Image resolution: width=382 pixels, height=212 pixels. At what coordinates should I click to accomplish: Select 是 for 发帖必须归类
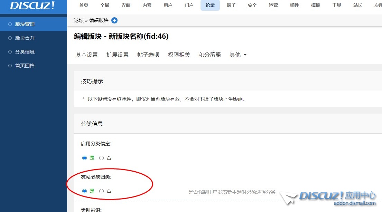click(x=85, y=191)
